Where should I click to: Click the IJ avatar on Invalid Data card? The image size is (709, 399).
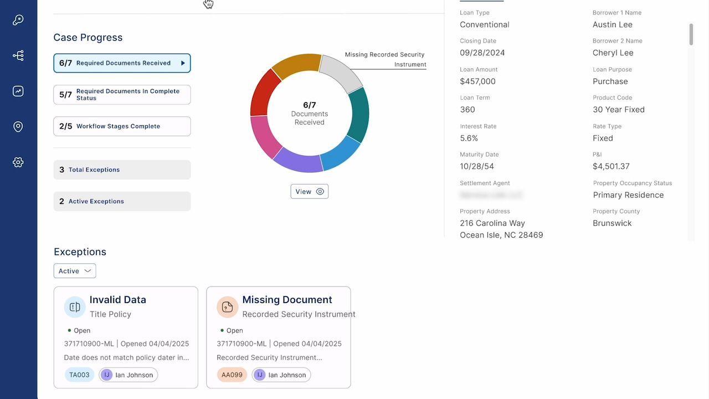click(106, 375)
